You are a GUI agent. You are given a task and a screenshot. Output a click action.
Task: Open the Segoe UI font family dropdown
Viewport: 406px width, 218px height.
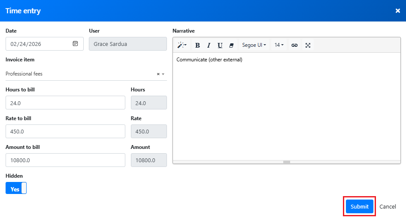[254, 45]
